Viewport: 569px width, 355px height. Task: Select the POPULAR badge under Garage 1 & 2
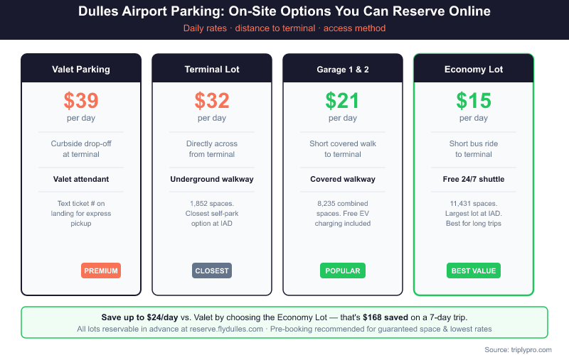coord(342,271)
